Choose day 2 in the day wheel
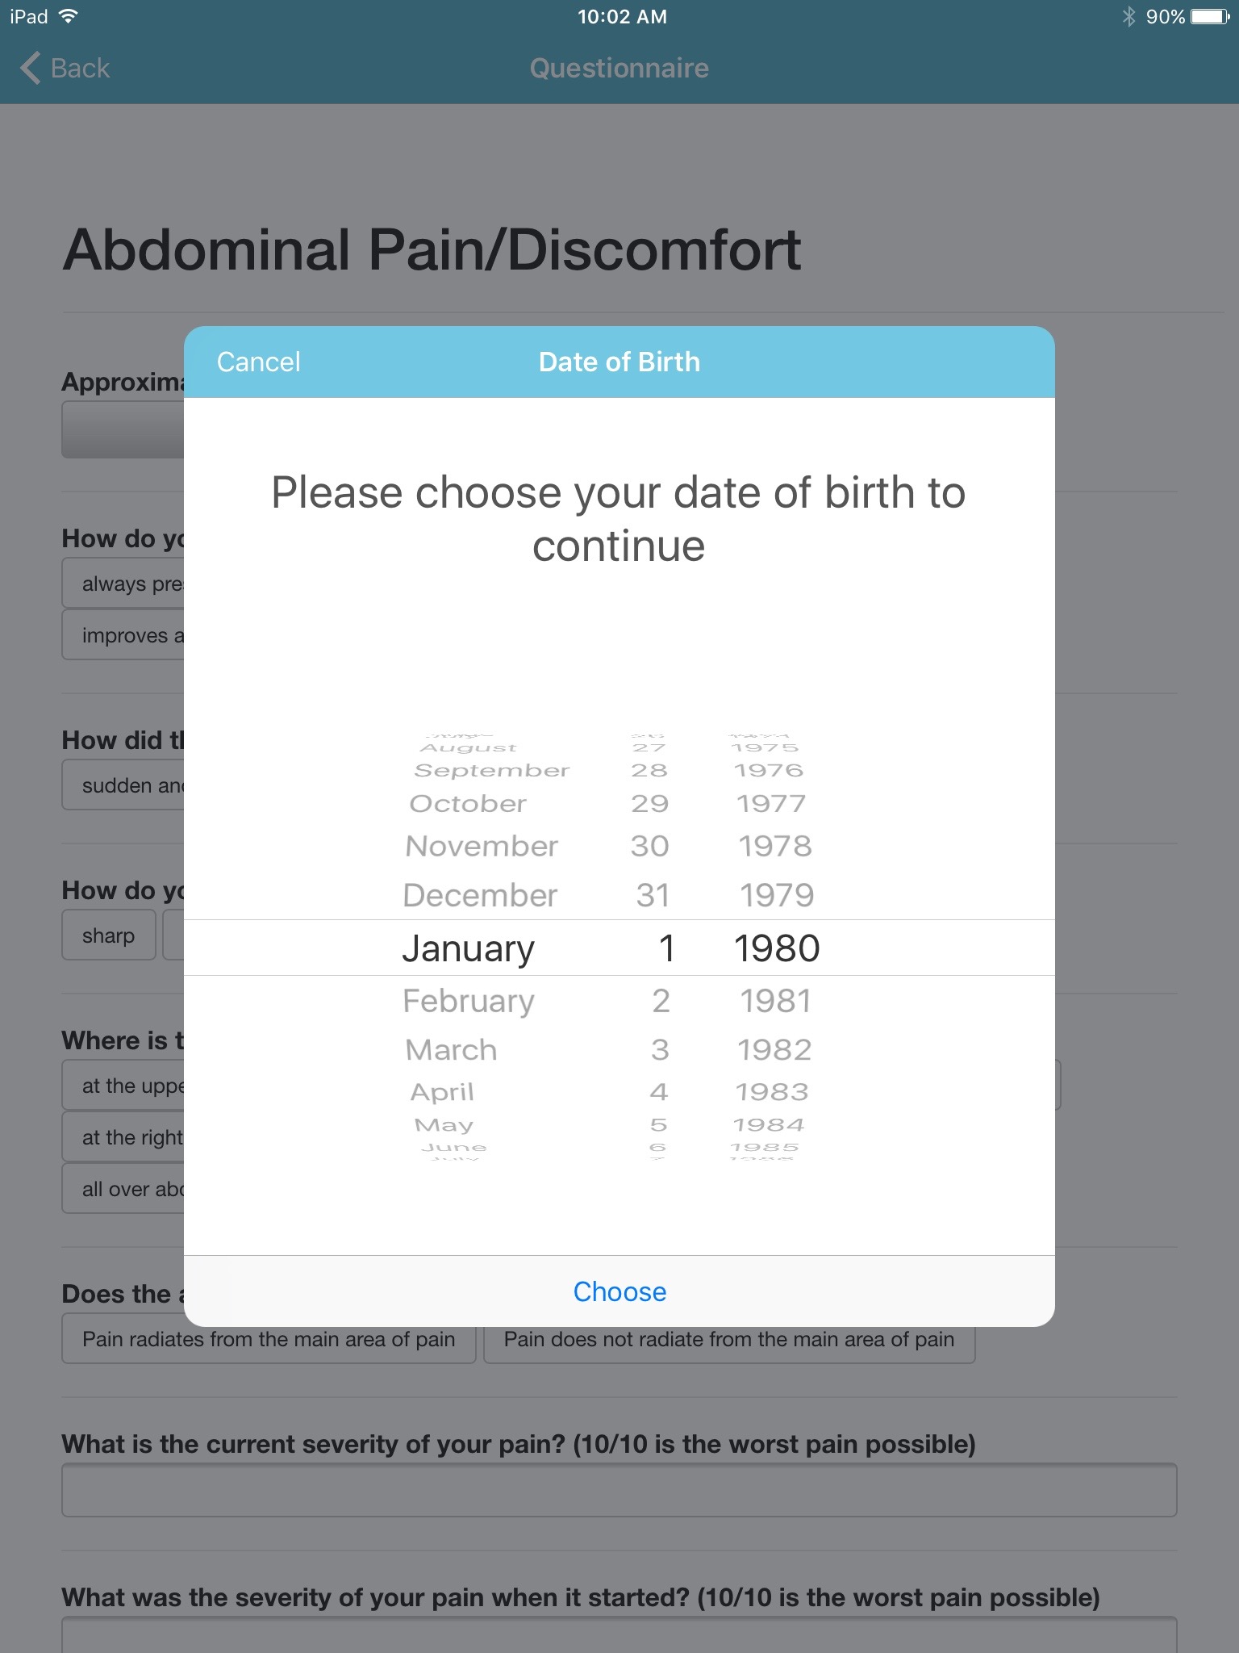 tap(661, 1001)
